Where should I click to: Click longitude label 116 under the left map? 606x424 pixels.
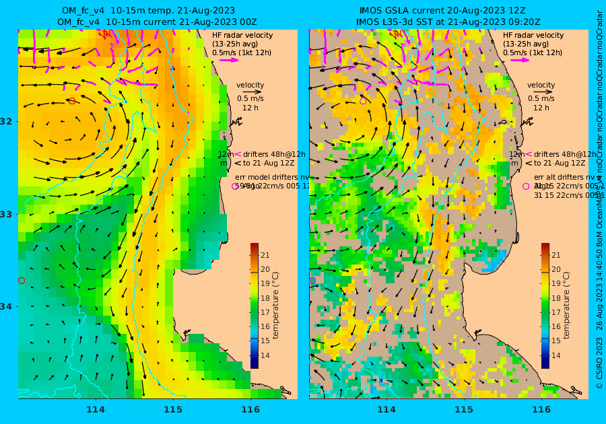(x=250, y=409)
